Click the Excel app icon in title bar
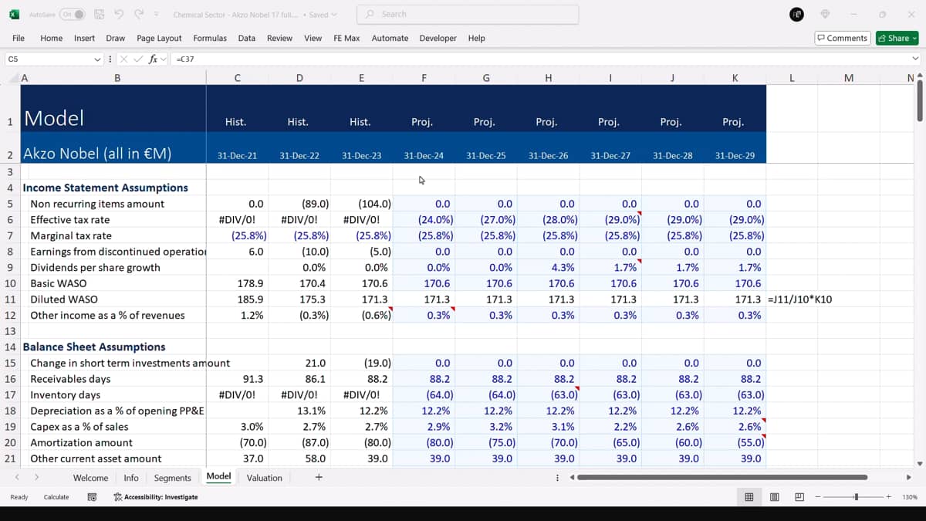Image resolution: width=926 pixels, height=521 pixels. (x=14, y=14)
